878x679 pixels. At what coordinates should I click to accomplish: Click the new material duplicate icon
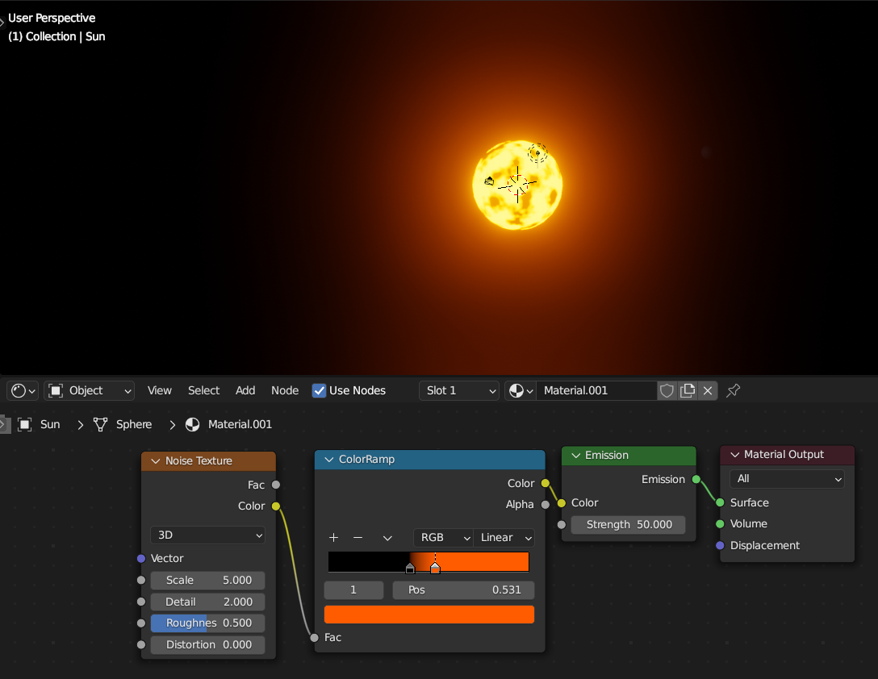[x=687, y=391]
